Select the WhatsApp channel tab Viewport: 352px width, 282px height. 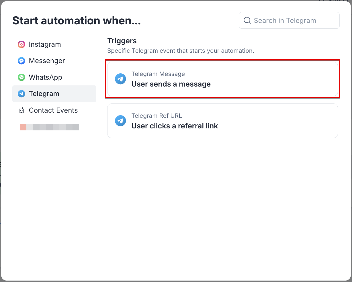pos(46,77)
